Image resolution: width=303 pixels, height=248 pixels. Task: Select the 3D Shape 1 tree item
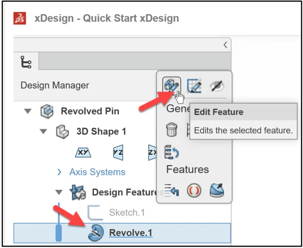[x=101, y=132]
